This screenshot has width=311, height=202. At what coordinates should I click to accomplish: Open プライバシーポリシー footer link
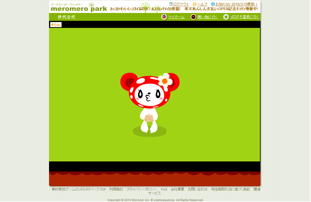(142, 189)
